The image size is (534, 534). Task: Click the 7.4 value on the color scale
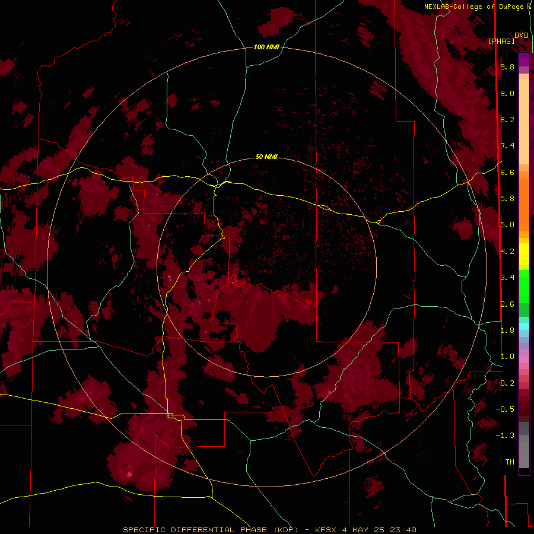507,146
